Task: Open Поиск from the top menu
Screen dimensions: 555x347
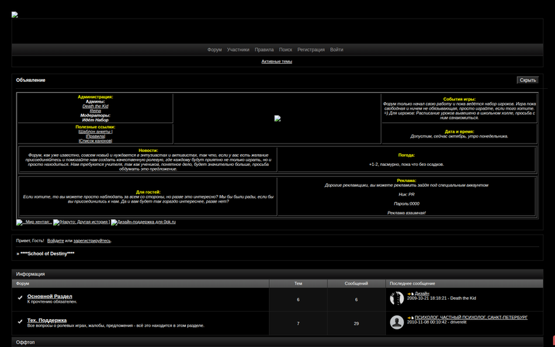Action: [285, 50]
